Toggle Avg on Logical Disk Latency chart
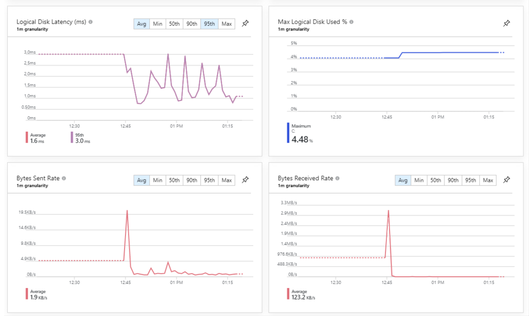Screen dimensions: 529x316 click(x=141, y=24)
